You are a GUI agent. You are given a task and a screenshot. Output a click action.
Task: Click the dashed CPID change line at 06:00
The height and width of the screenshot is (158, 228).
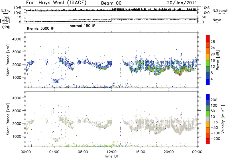(69, 60)
